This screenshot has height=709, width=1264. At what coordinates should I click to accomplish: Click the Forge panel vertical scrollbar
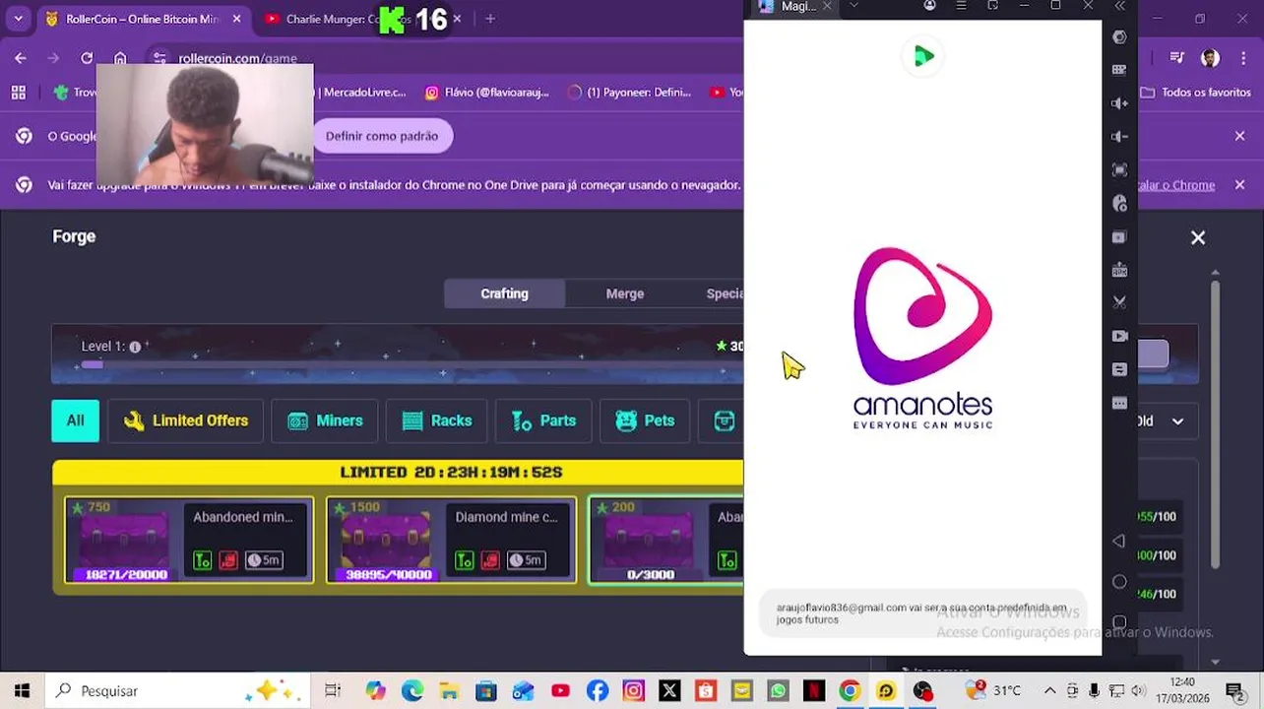pyautogui.click(x=1216, y=423)
